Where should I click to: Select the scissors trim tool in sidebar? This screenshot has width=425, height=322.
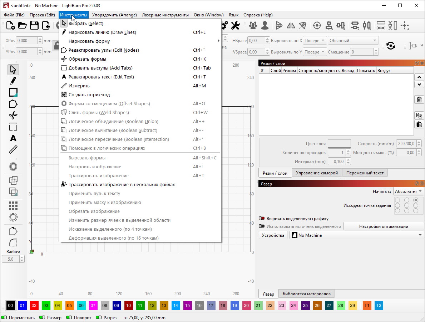click(x=13, y=116)
